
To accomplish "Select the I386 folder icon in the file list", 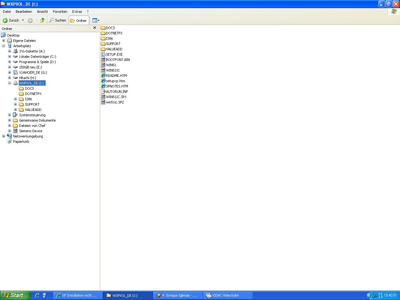I will click(x=103, y=38).
